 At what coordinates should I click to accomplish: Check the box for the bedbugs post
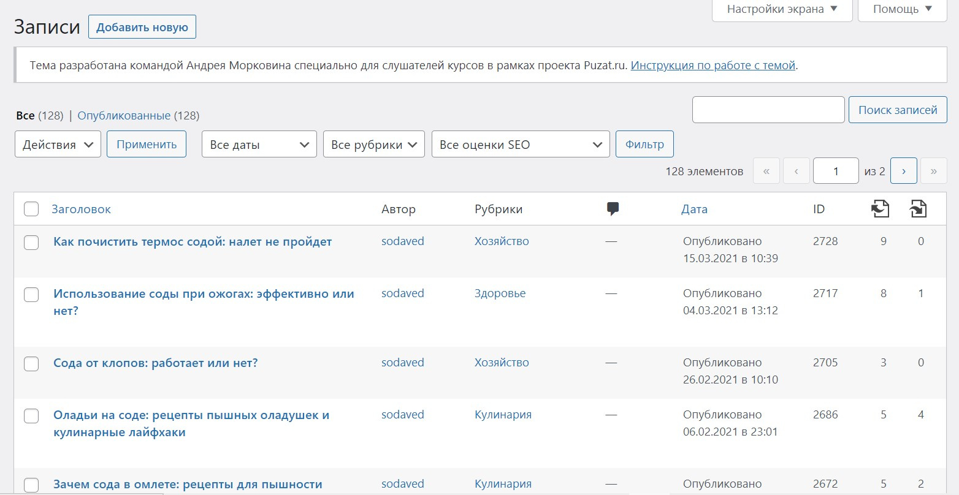[x=31, y=364]
